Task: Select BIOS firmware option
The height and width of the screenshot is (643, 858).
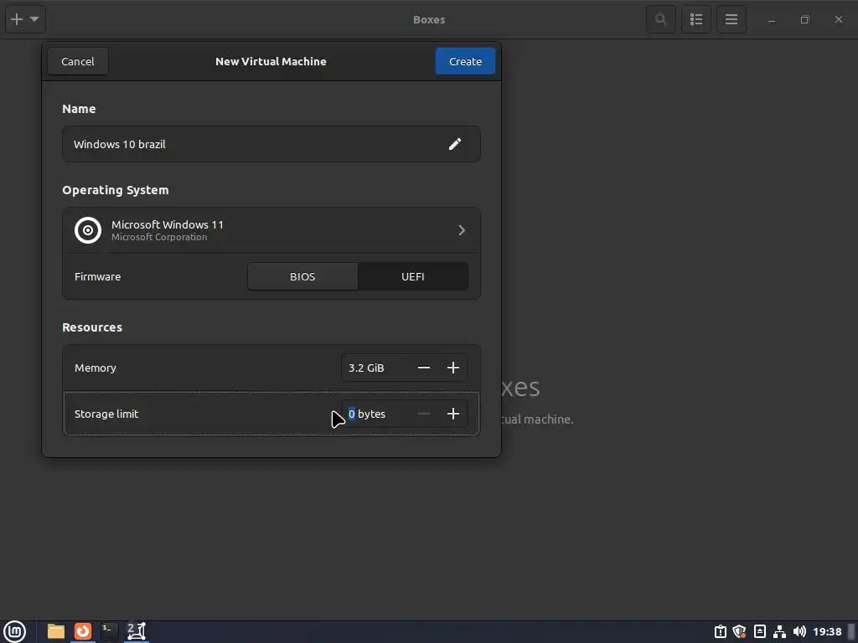Action: pyautogui.click(x=302, y=276)
